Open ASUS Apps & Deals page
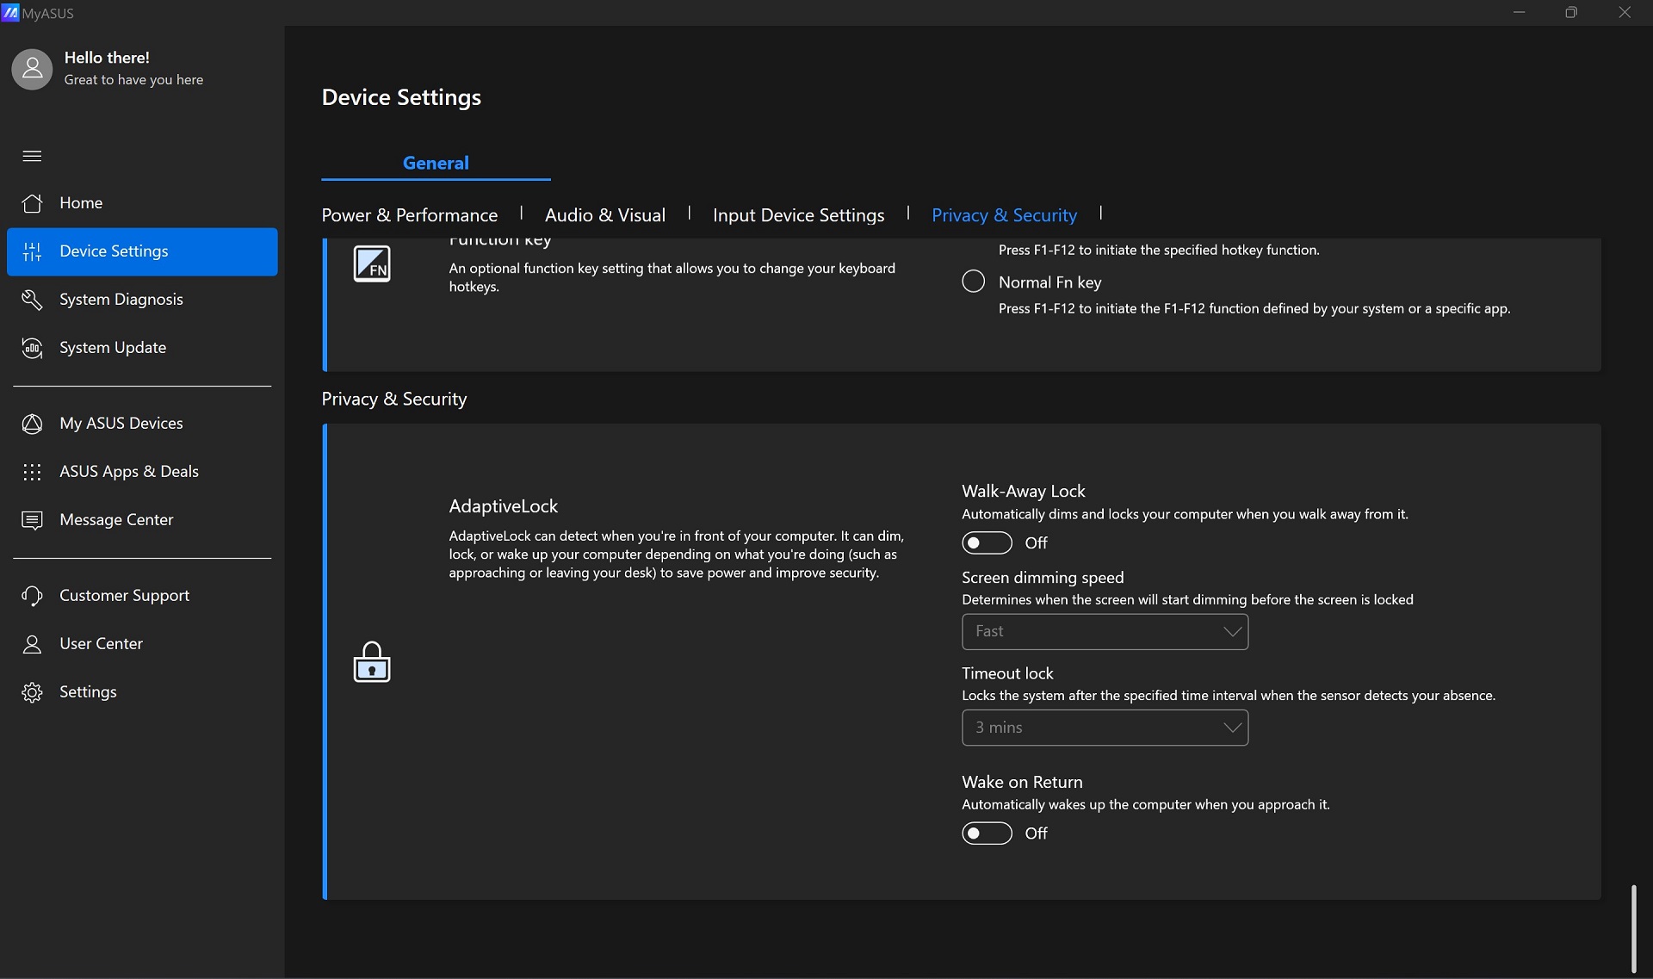Screen dimensions: 1653x979 pyautogui.click(x=142, y=472)
